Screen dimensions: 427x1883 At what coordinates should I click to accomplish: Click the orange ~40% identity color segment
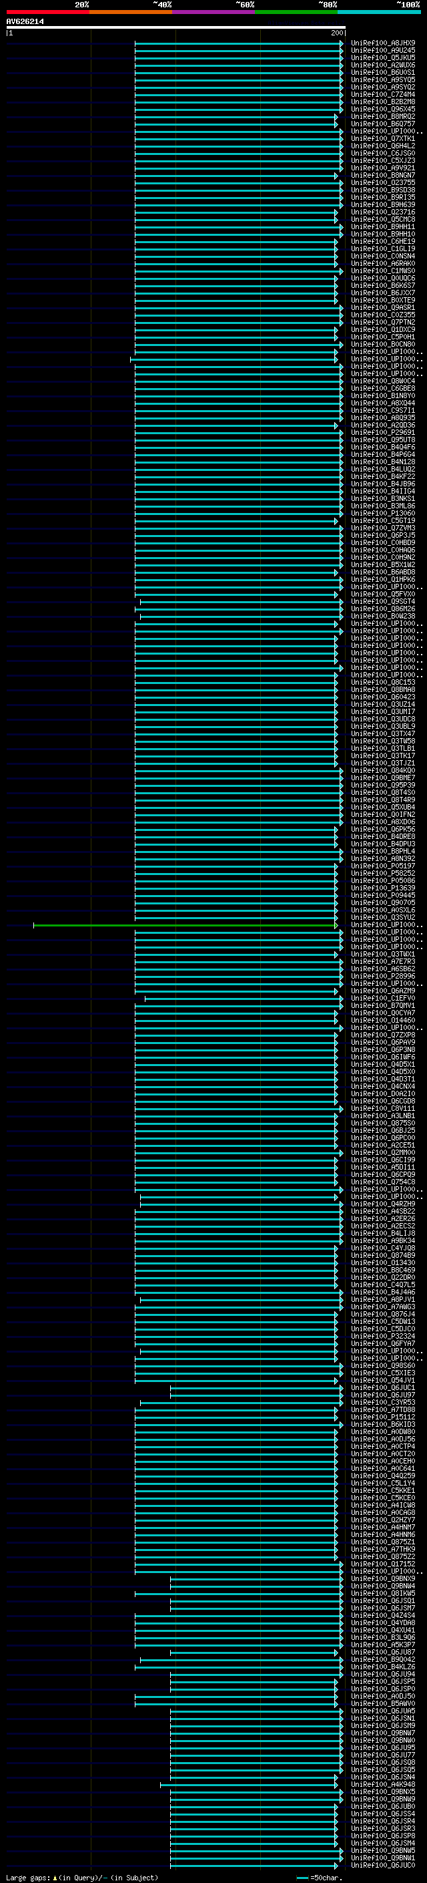(131, 13)
